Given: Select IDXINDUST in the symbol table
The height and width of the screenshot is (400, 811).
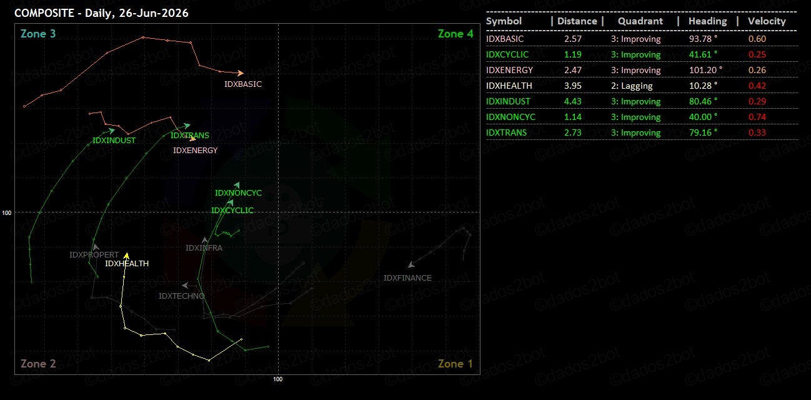Looking at the screenshot, I should (508, 101).
